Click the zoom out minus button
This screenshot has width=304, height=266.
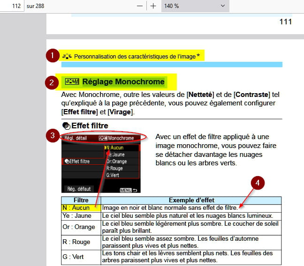click(139, 7)
